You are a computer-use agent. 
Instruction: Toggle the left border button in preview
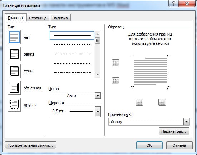pyautogui.click(x=139, y=102)
